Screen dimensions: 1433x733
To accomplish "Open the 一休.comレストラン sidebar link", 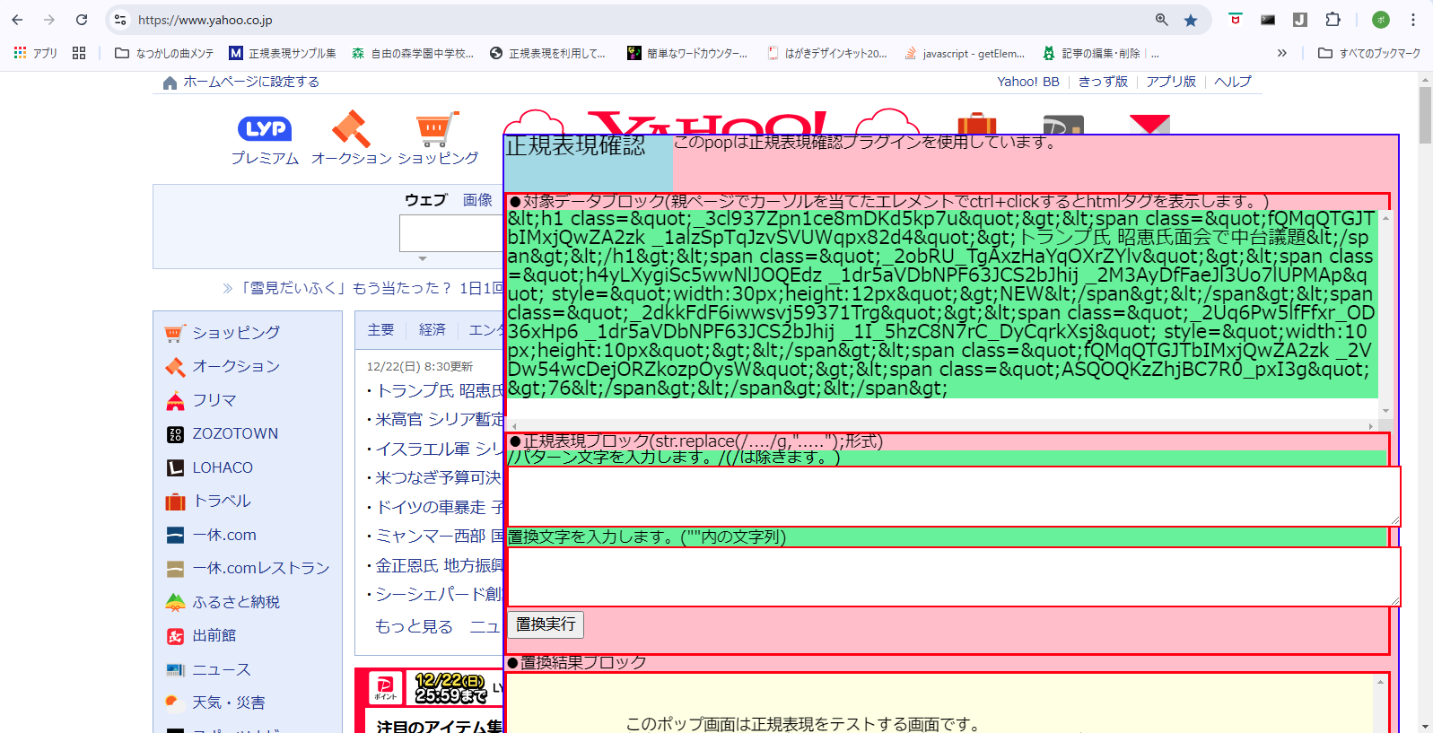I will [260, 569].
